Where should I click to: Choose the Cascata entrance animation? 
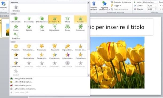pos(80,19)
